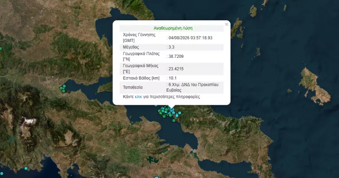Select the 'Εστιακό Βάθος [km]' label

click(141, 78)
